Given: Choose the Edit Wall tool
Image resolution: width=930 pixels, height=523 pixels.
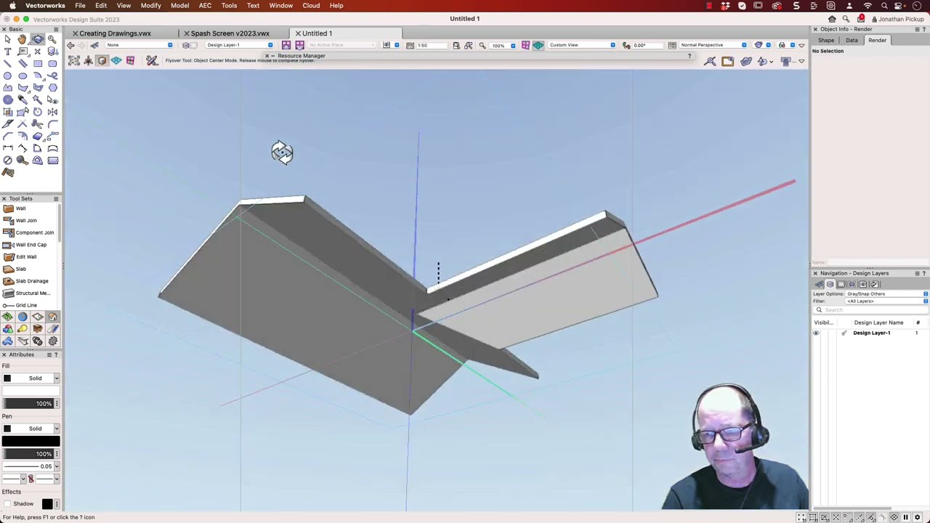Looking at the screenshot, I should (x=26, y=256).
